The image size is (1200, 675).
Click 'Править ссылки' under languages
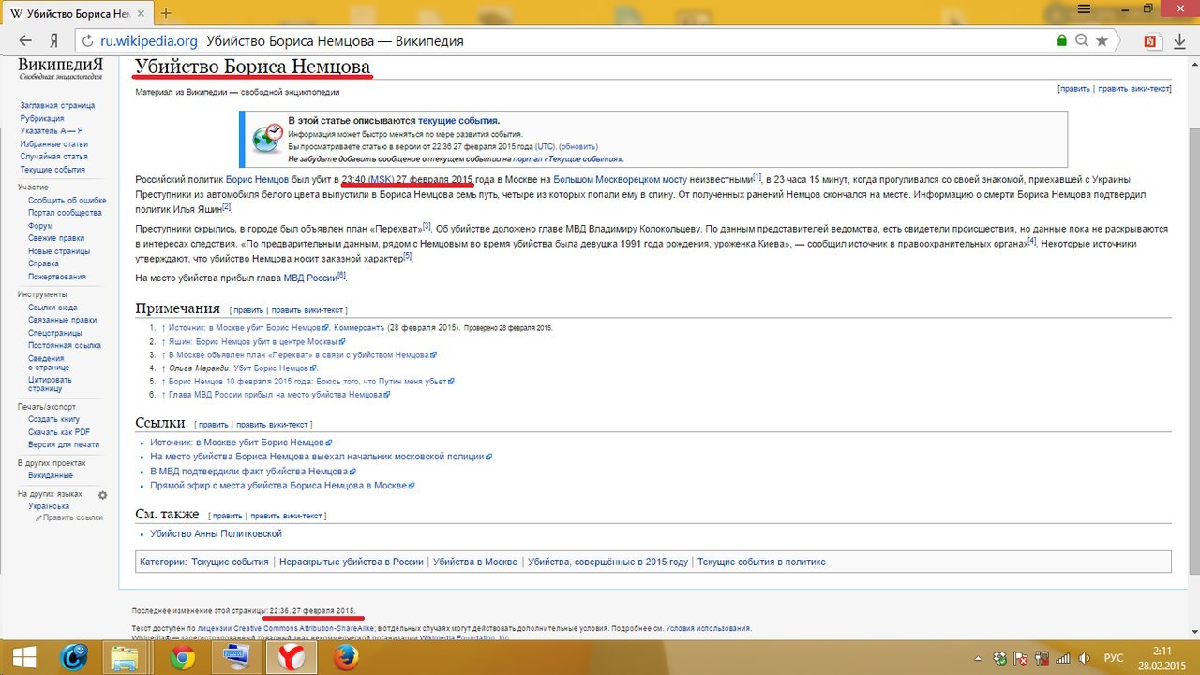[73, 517]
